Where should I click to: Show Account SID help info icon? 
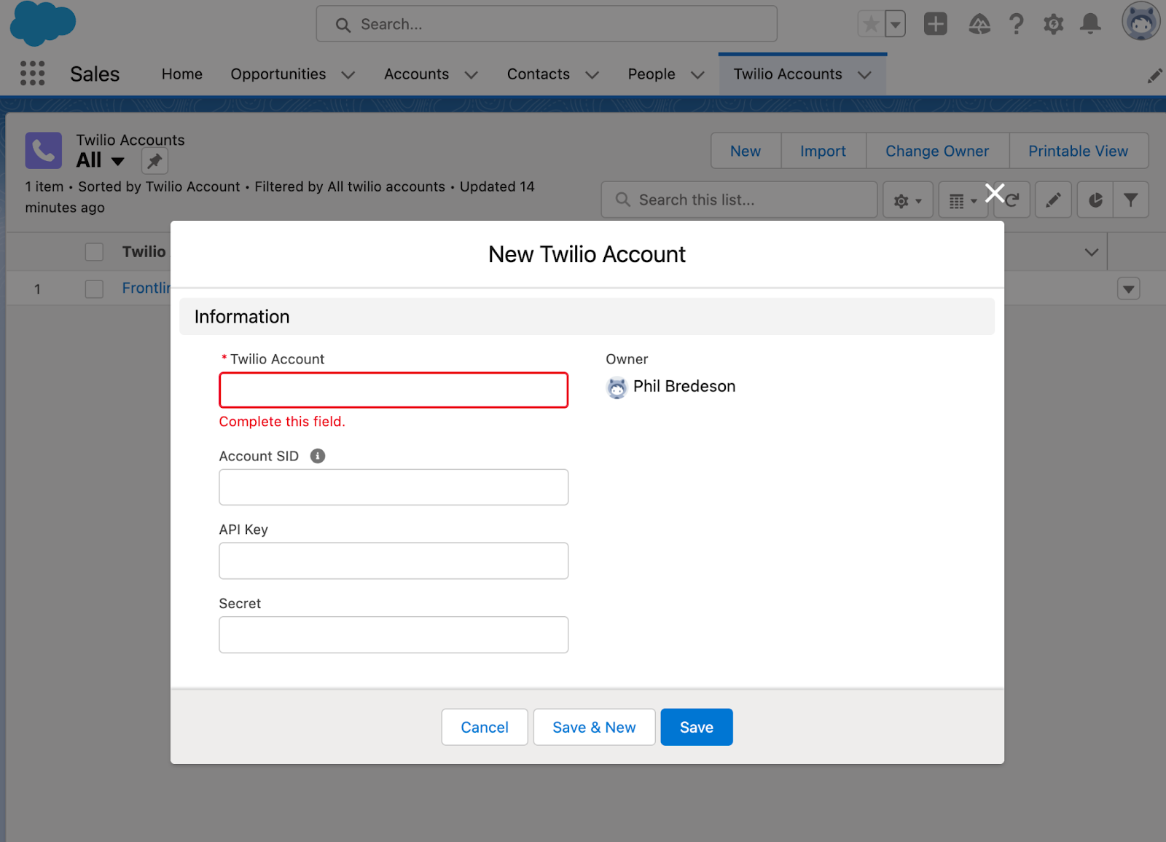click(318, 456)
